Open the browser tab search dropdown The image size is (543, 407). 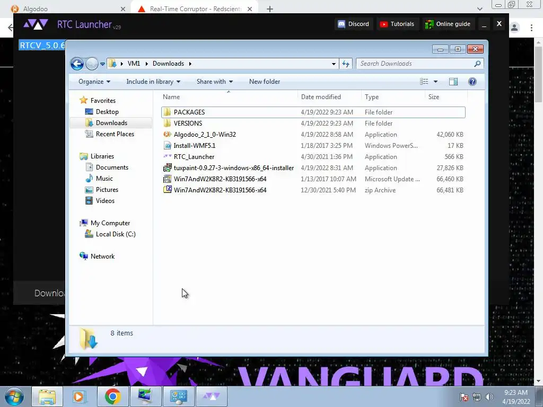(x=479, y=9)
